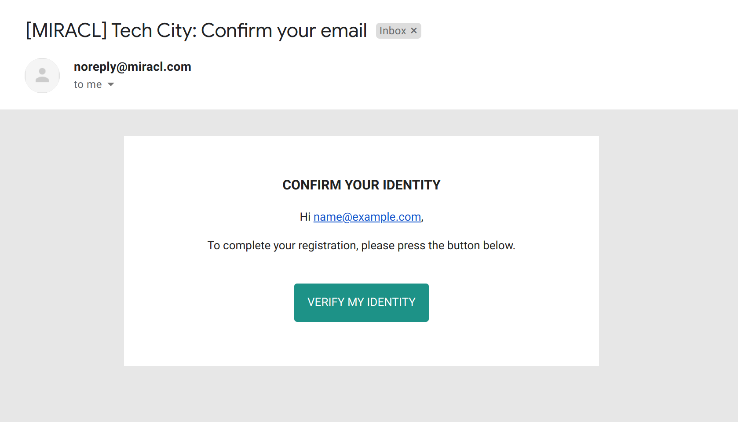Remove the Inbox label using its X
738x422 pixels.
coord(414,31)
